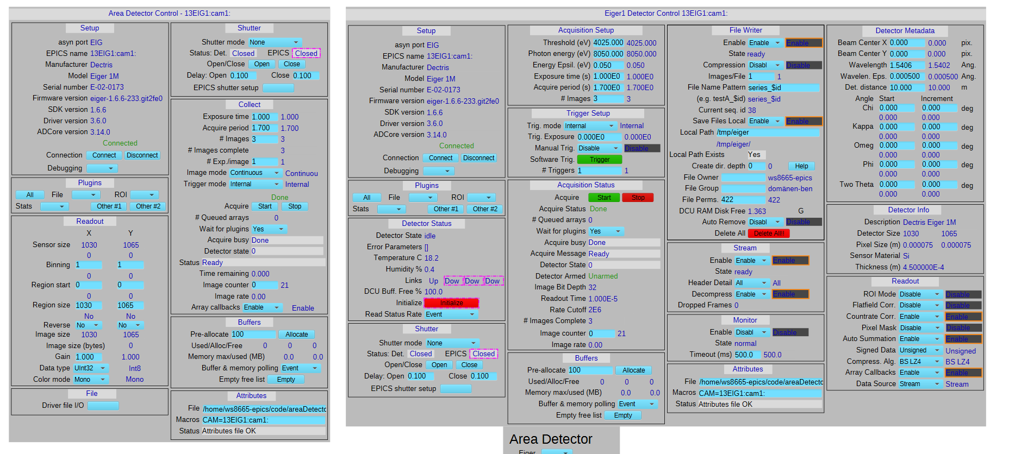Expand the ROI Mode dropdown in Readout
Screen dimensions: 1009x454
[919, 294]
